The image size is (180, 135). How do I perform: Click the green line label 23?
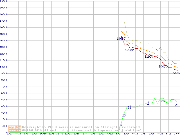(177, 105)
